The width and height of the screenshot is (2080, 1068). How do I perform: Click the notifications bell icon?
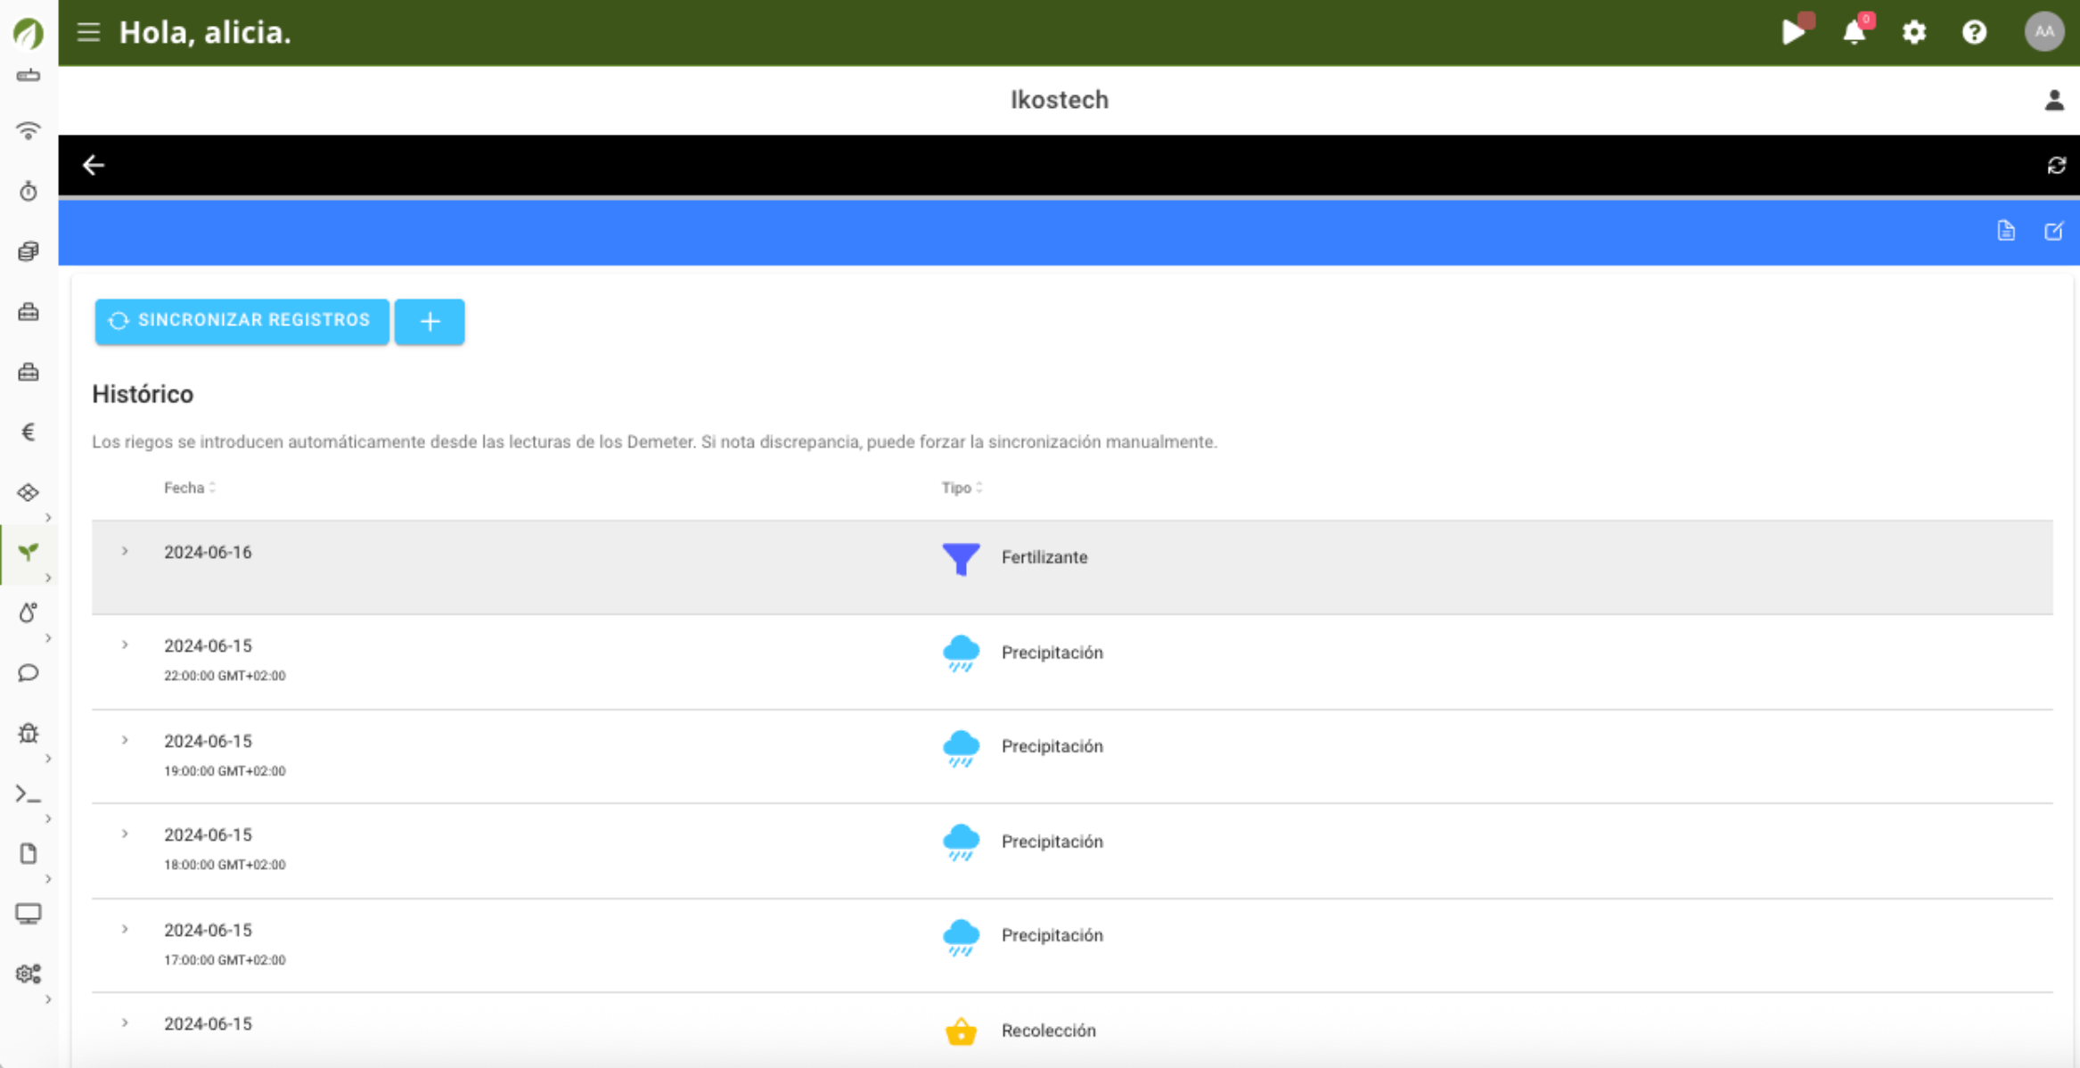click(1854, 33)
